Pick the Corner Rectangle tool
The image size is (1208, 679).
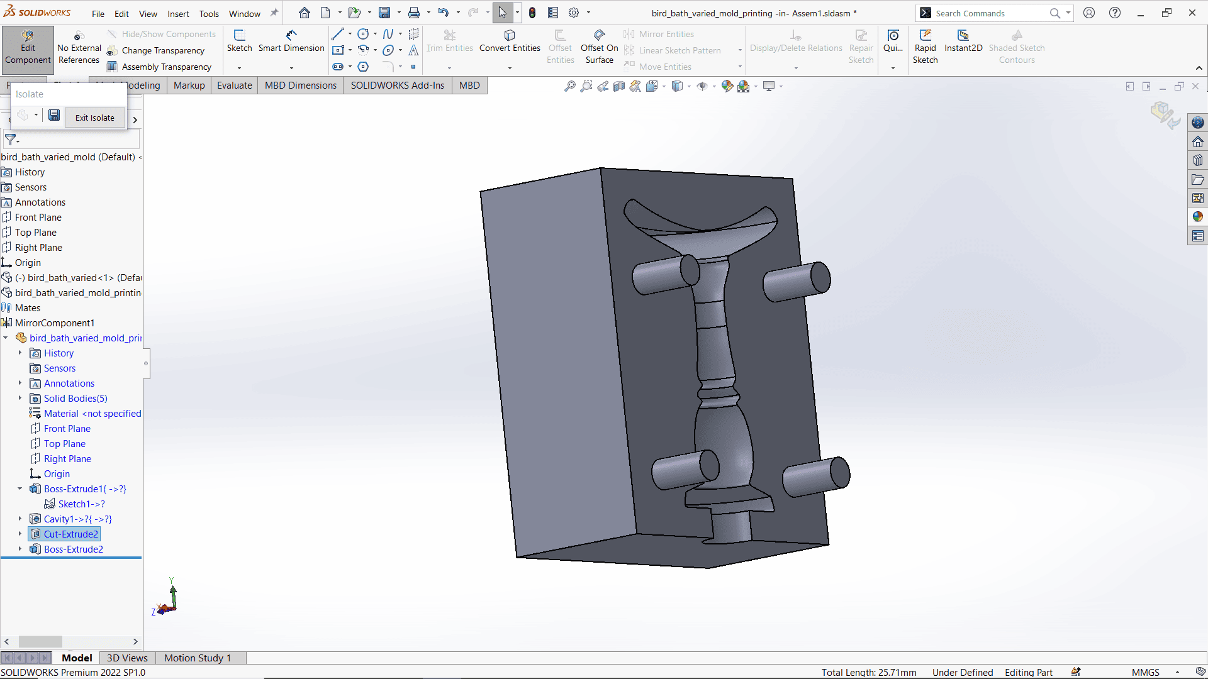click(338, 50)
